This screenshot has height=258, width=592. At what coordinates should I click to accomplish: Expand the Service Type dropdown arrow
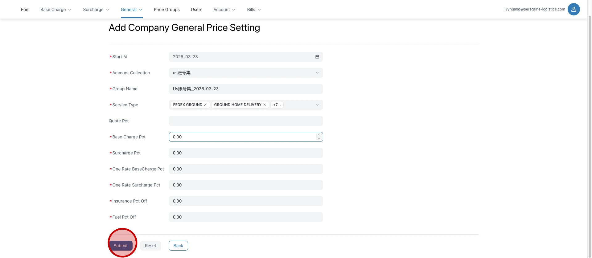tap(317, 105)
